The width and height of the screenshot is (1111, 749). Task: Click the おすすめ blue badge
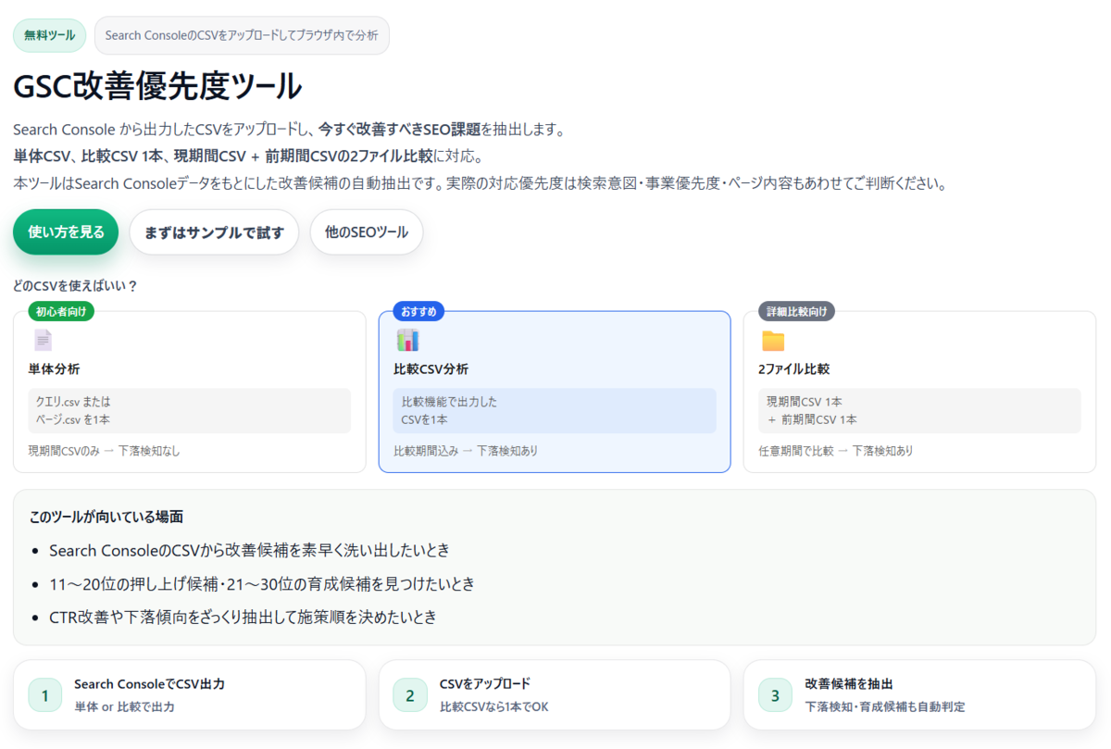pyautogui.click(x=418, y=311)
